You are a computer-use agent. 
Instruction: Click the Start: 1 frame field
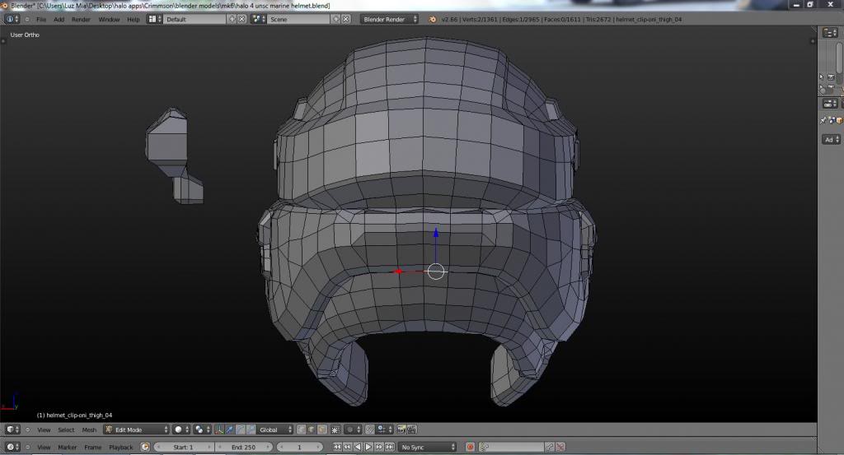pos(182,447)
